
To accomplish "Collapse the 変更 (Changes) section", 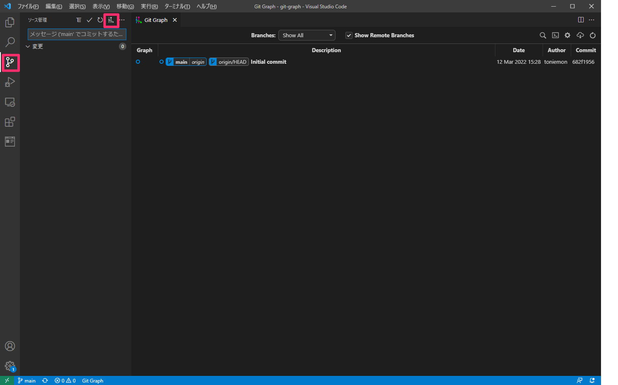I will tap(28, 46).
